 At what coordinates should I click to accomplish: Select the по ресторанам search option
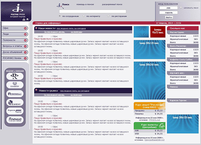click(x=108, y=16)
